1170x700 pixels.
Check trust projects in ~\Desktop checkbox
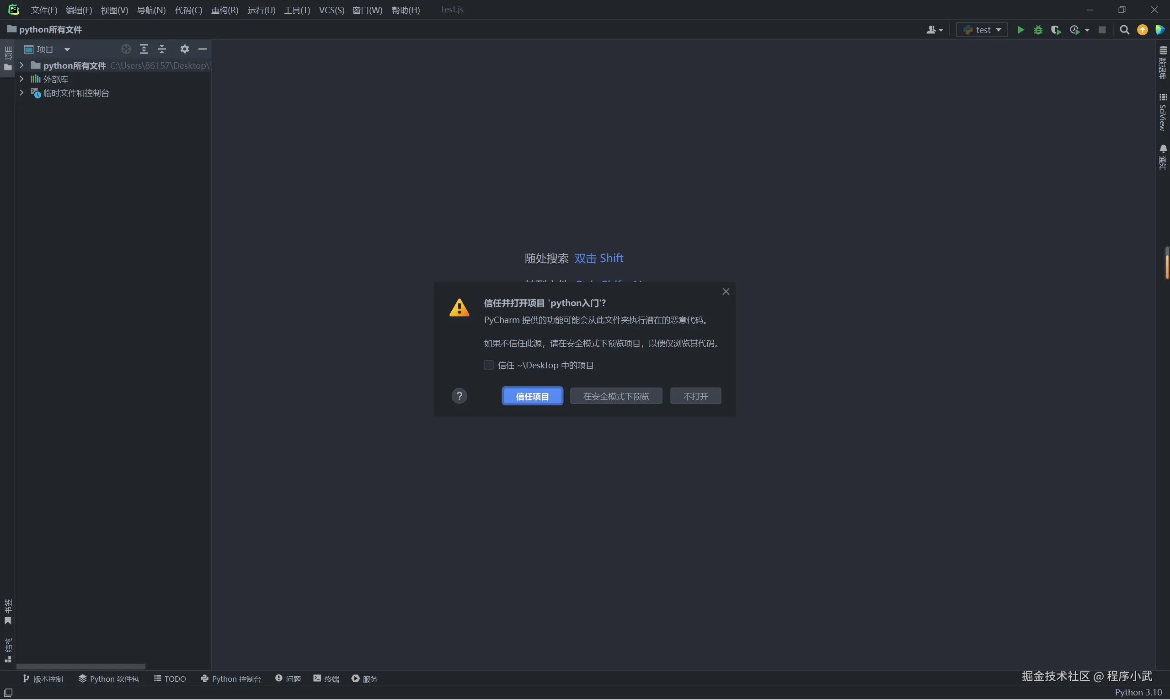click(489, 365)
